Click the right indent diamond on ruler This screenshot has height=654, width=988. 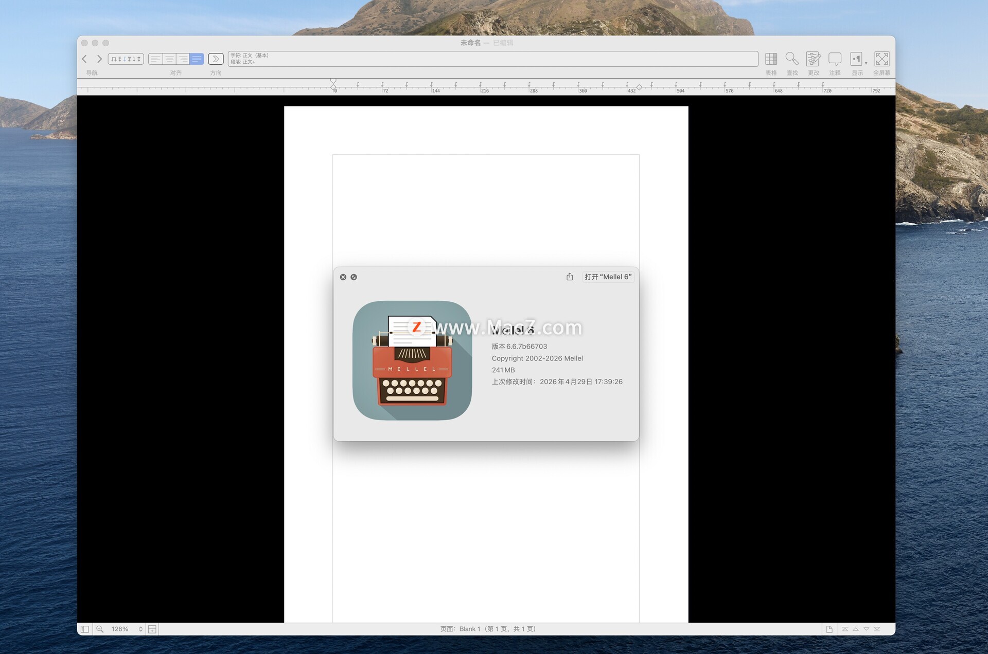pos(639,87)
